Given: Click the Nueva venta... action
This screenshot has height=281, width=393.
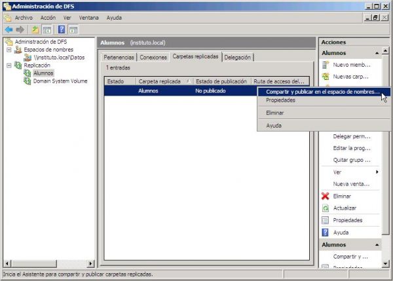Looking at the screenshot, I should point(351,184).
